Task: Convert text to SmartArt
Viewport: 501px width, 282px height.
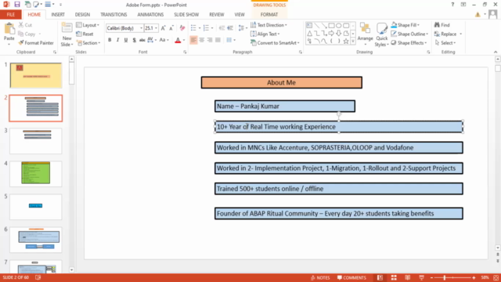Action: coord(275,43)
